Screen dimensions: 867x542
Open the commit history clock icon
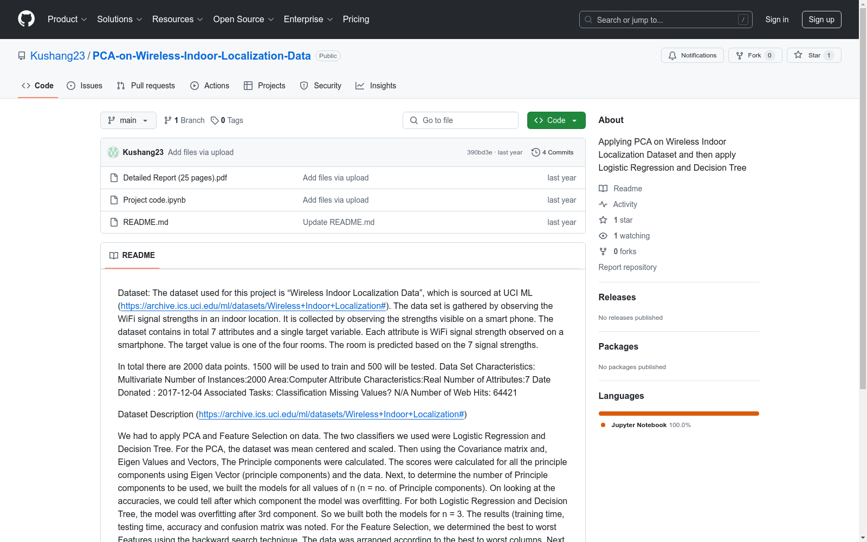click(x=536, y=152)
